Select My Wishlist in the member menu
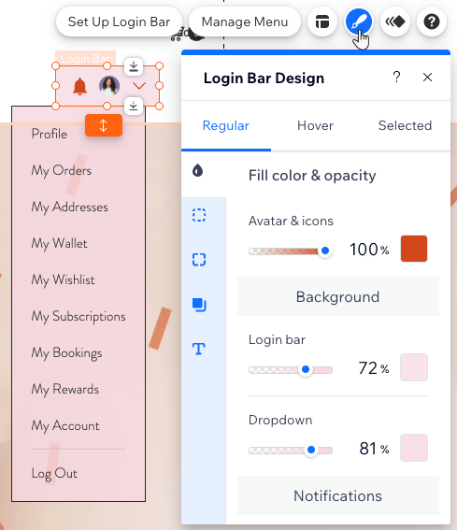457x530 pixels. tap(63, 280)
